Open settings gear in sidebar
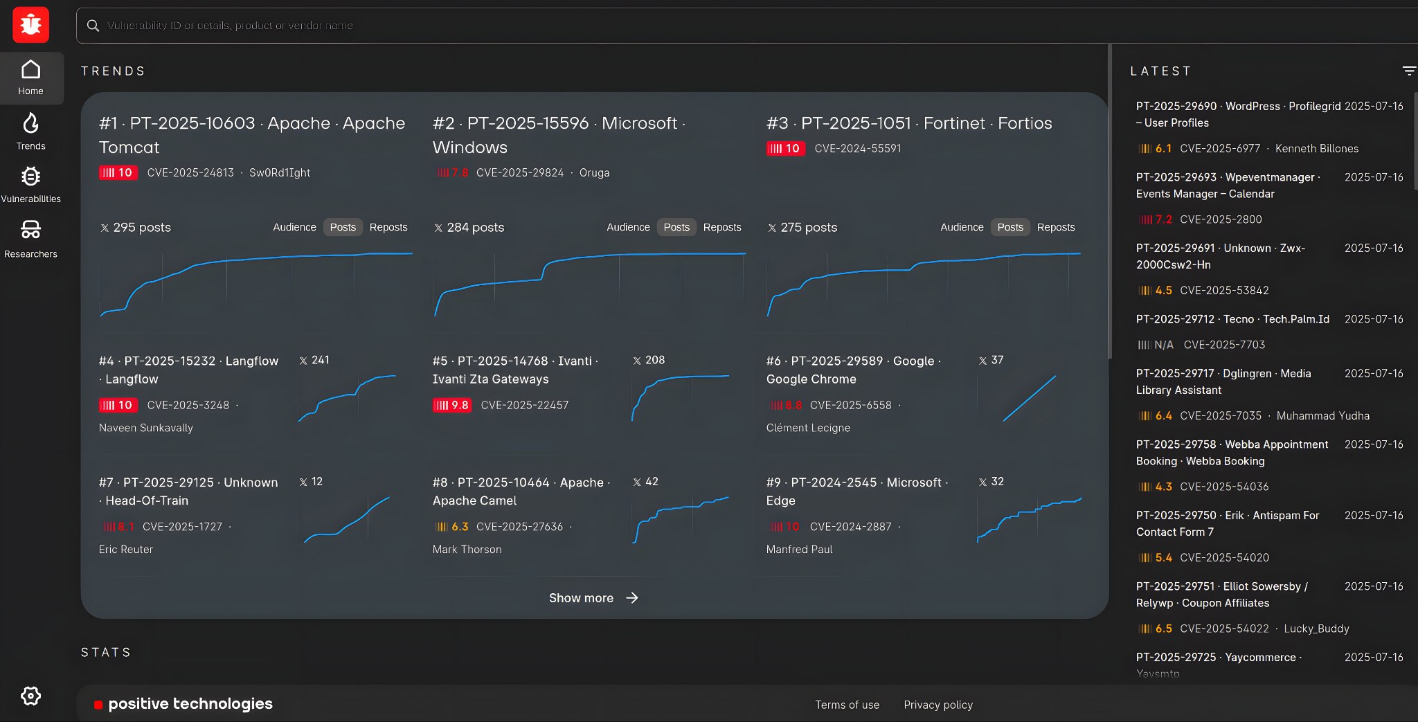The width and height of the screenshot is (1418, 722). [x=31, y=696]
